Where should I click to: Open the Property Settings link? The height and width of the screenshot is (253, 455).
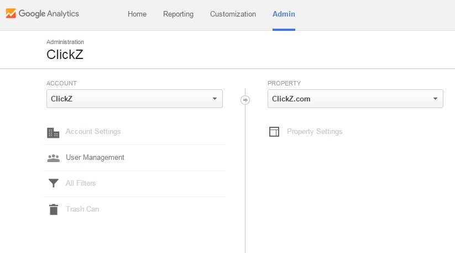click(x=315, y=132)
